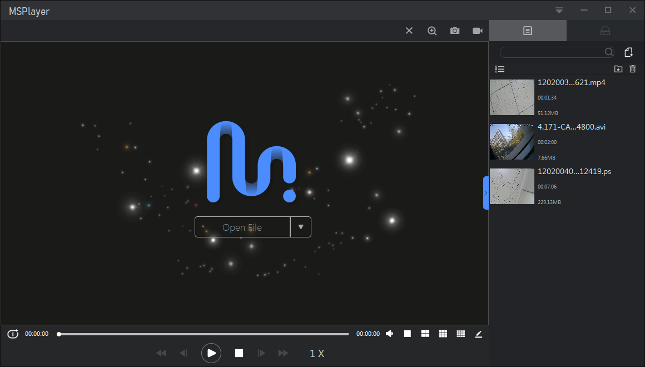
Task: Step back one frame
Action: [x=183, y=353]
